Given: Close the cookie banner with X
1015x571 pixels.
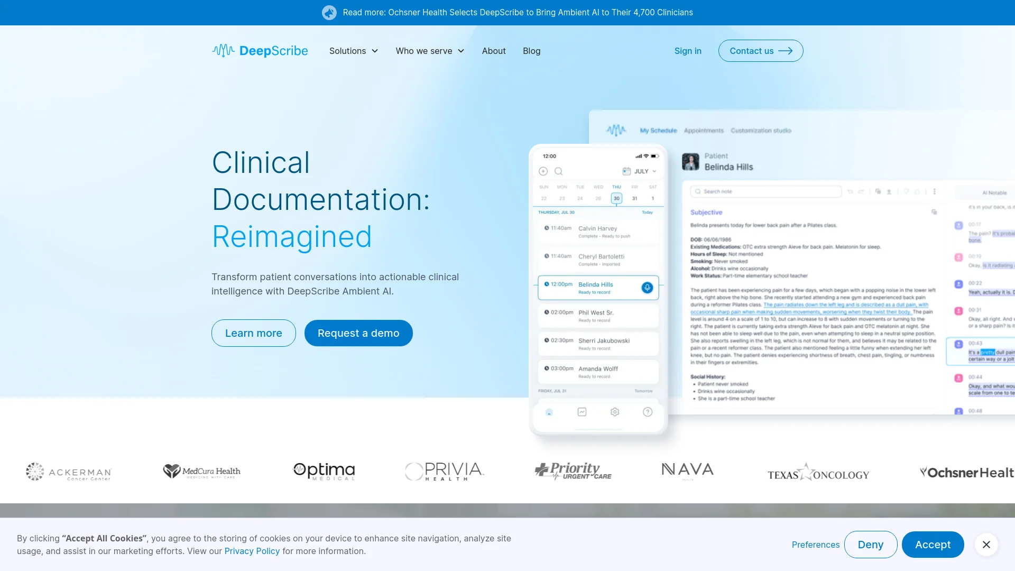Looking at the screenshot, I should click(986, 545).
